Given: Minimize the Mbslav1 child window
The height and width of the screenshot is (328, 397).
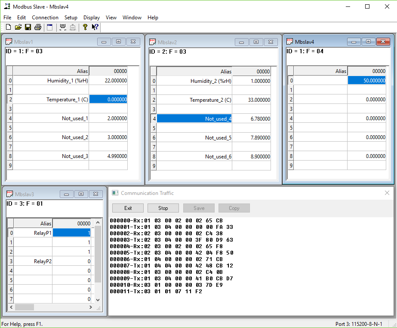Looking at the screenshot, I should (104, 42).
